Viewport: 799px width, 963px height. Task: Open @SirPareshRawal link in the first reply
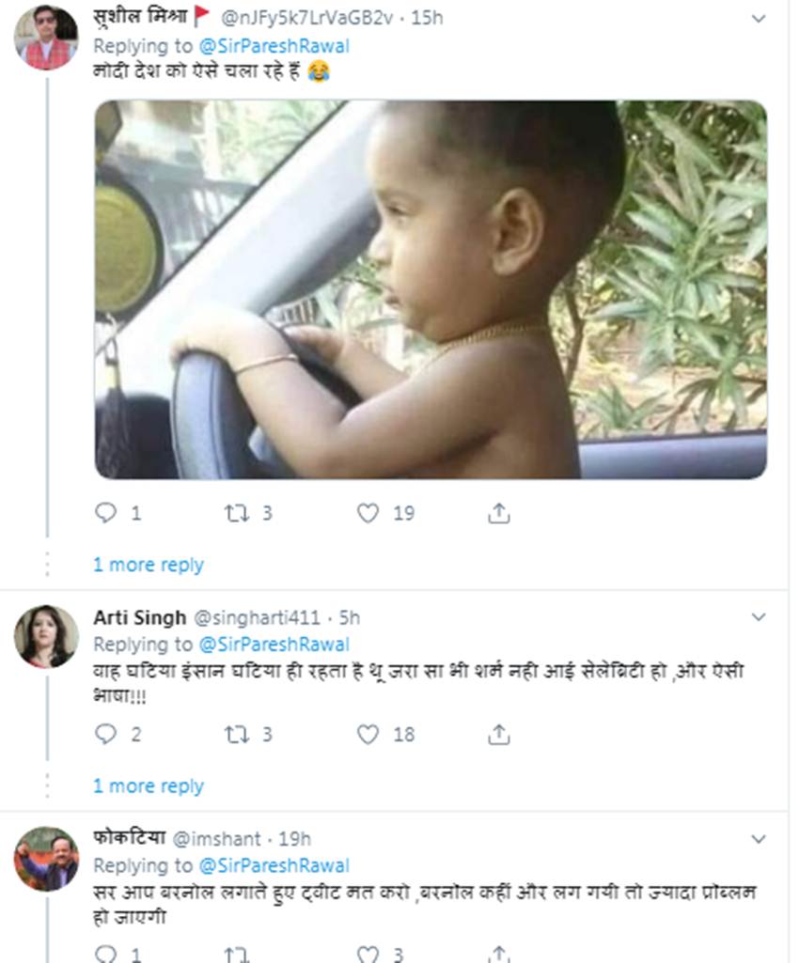pyautogui.click(x=274, y=45)
